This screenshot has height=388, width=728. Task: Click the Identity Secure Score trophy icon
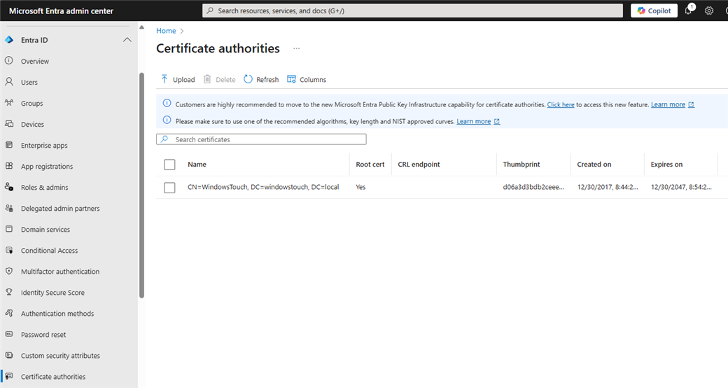point(9,292)
